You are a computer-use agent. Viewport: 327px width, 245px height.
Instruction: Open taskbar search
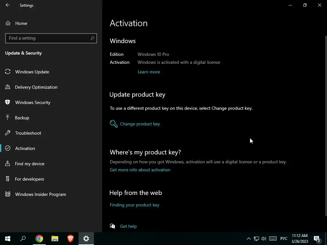click(23, 239)
